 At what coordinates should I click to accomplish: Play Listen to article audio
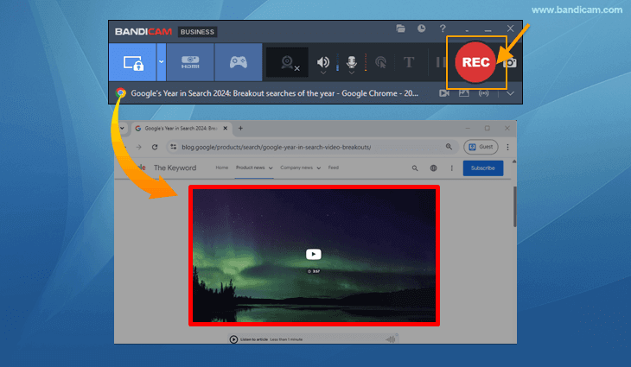click(233, 339)
